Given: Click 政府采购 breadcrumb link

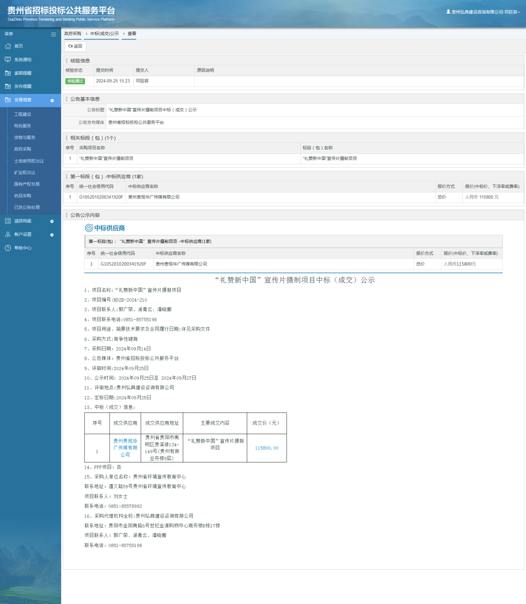Looking at the screenshot, I should coord(73,34).
